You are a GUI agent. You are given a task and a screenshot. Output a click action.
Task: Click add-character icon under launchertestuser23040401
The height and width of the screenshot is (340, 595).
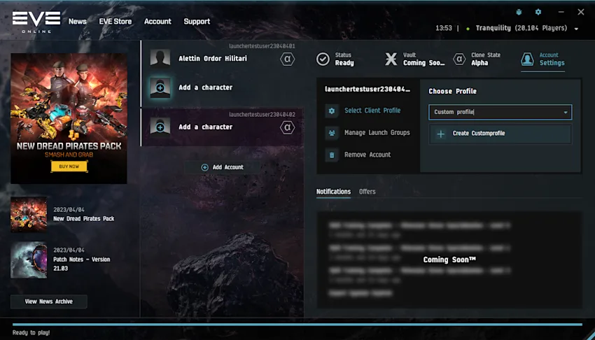(x=160, y=87)
